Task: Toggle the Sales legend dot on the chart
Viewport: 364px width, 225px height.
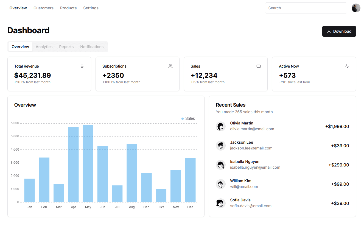Action: (182, 118)
